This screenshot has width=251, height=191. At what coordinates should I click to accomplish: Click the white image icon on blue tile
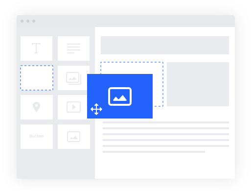coord(120,96)
